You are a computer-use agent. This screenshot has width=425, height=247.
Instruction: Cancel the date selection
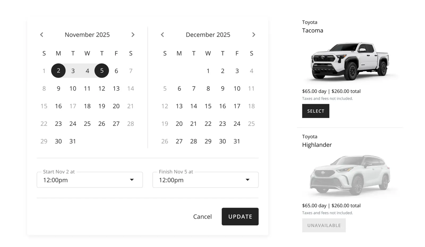[202, 217]
